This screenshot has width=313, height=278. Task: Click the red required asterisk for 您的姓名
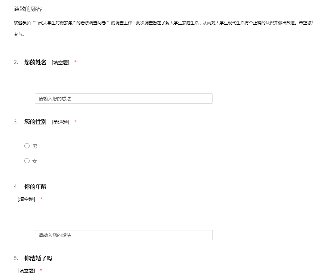(75, 63)
